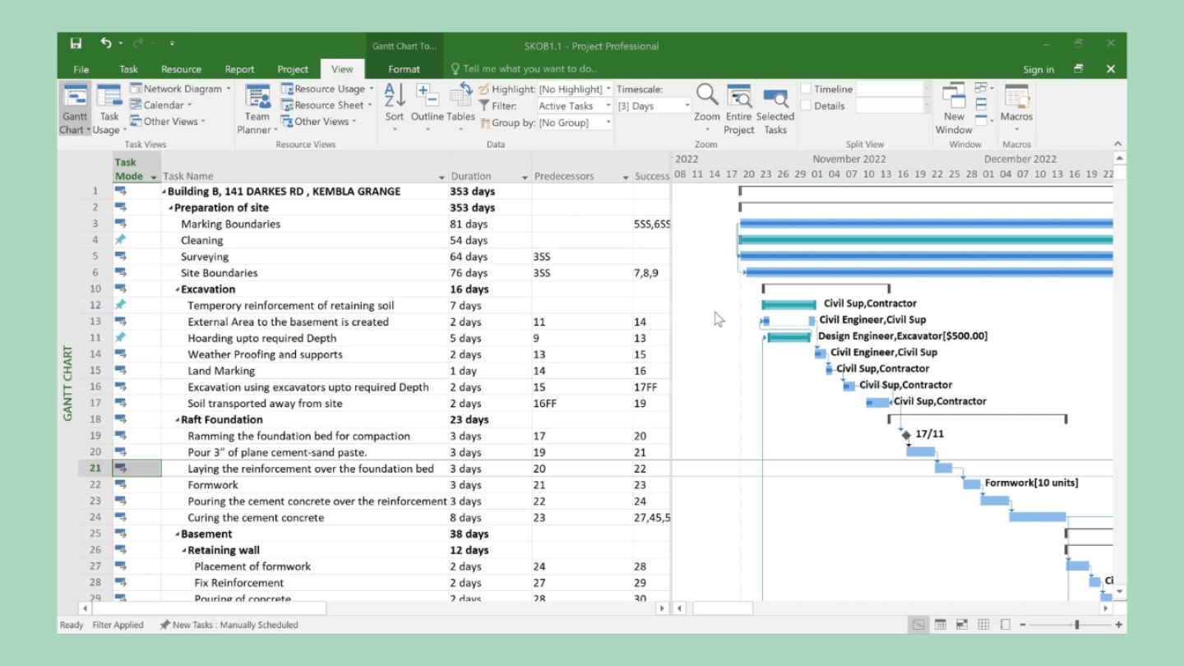Image resolution: width=1184 pixels, height=666 pixels.
Task: Click the zoom out minus in status bar
Action: click(x=1023, y=625)
